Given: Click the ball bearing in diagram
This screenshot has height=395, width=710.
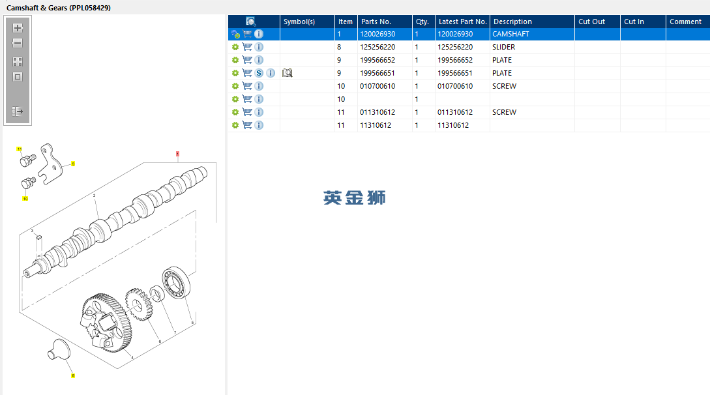Looking at the screenshot, I should click(x=176, y=282).
